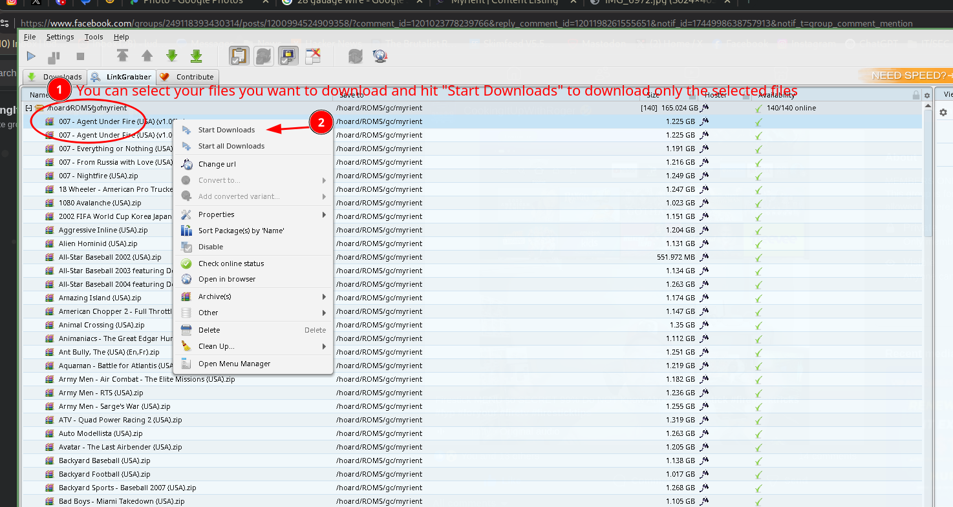Open the Contribute tab
The image size is (953, 507).
click(187, 77)
